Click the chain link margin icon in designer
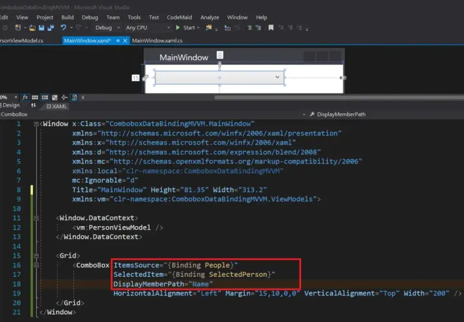Screen dimensions: 464x322 [x=145, y=78]
